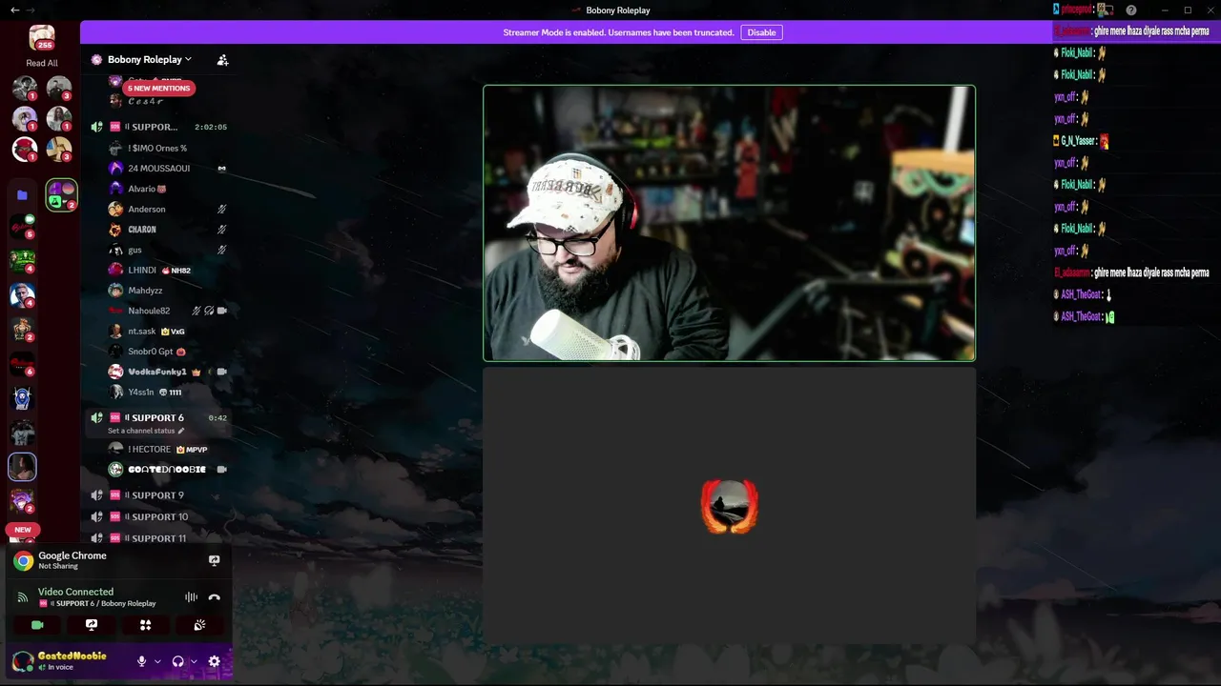Select the first SUPPOR... voice channel with timer
1221x686 pixels.
pyautogui.click(x=158, y=127)
